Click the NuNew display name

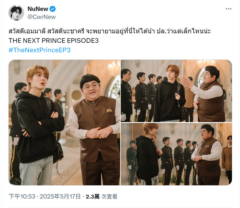click(38, 9)
